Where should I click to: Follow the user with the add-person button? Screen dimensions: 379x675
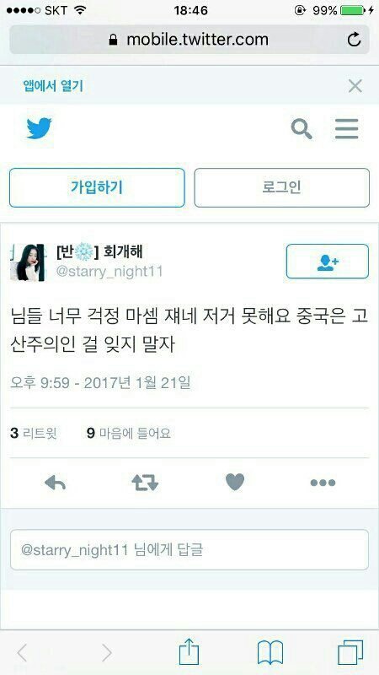328,262
